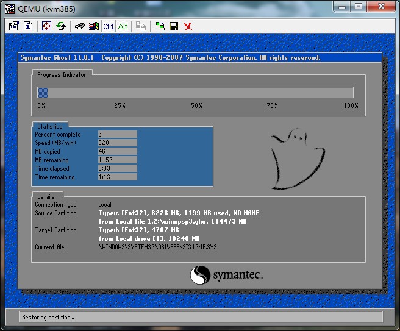Toggle the Ctrl key button
The width and height of the screenshot is (400, 331).
click(108, 26)
